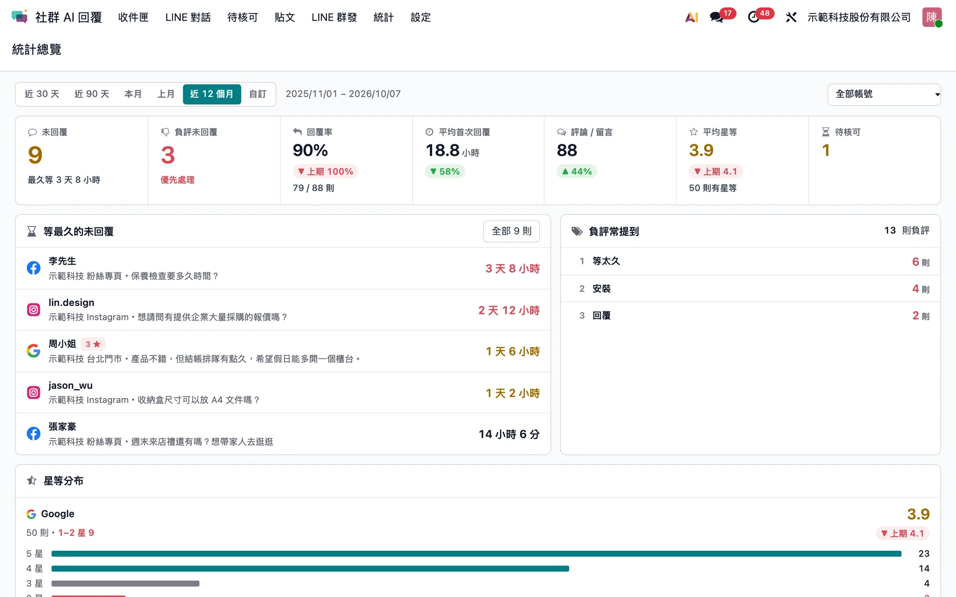The width and height of the screenshot is (956, 597).
Task: Select the 自訂 custom date range
Action: pyautogui.click(x=258, y=94)
